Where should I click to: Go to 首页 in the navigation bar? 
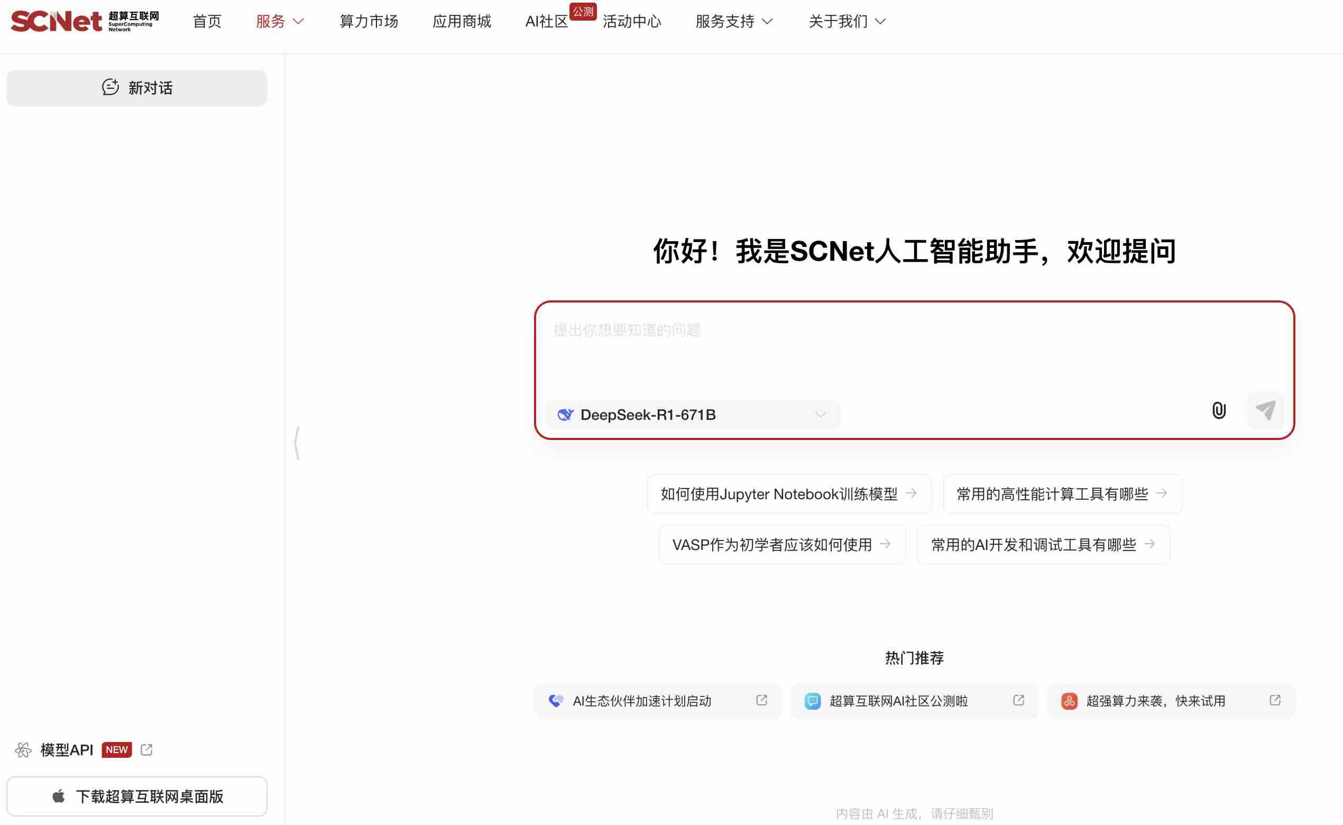coord(207,21)
